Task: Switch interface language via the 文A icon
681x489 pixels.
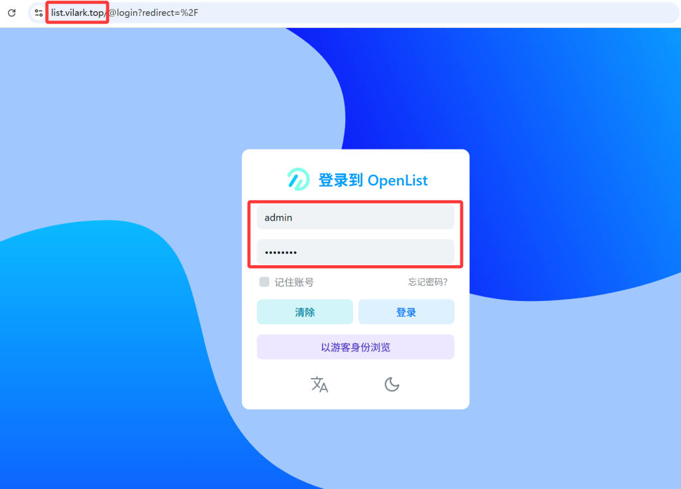Action: tap(319, 384)
